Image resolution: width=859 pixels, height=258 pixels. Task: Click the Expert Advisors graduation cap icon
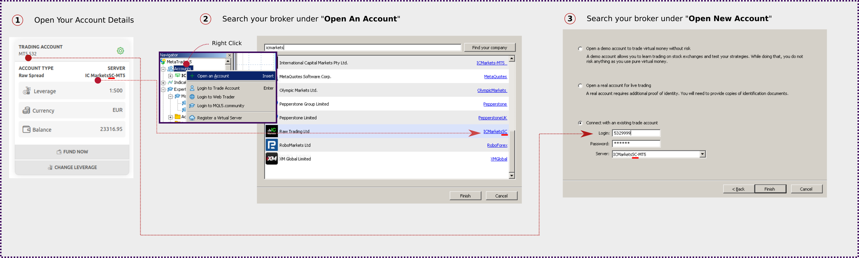coord(170,89)
